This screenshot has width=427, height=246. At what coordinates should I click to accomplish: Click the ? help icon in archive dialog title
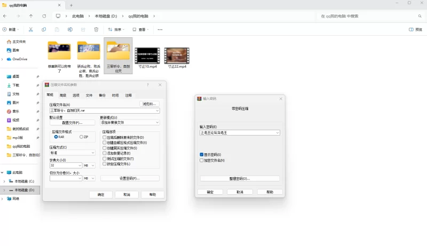click(x=148, y=85)
